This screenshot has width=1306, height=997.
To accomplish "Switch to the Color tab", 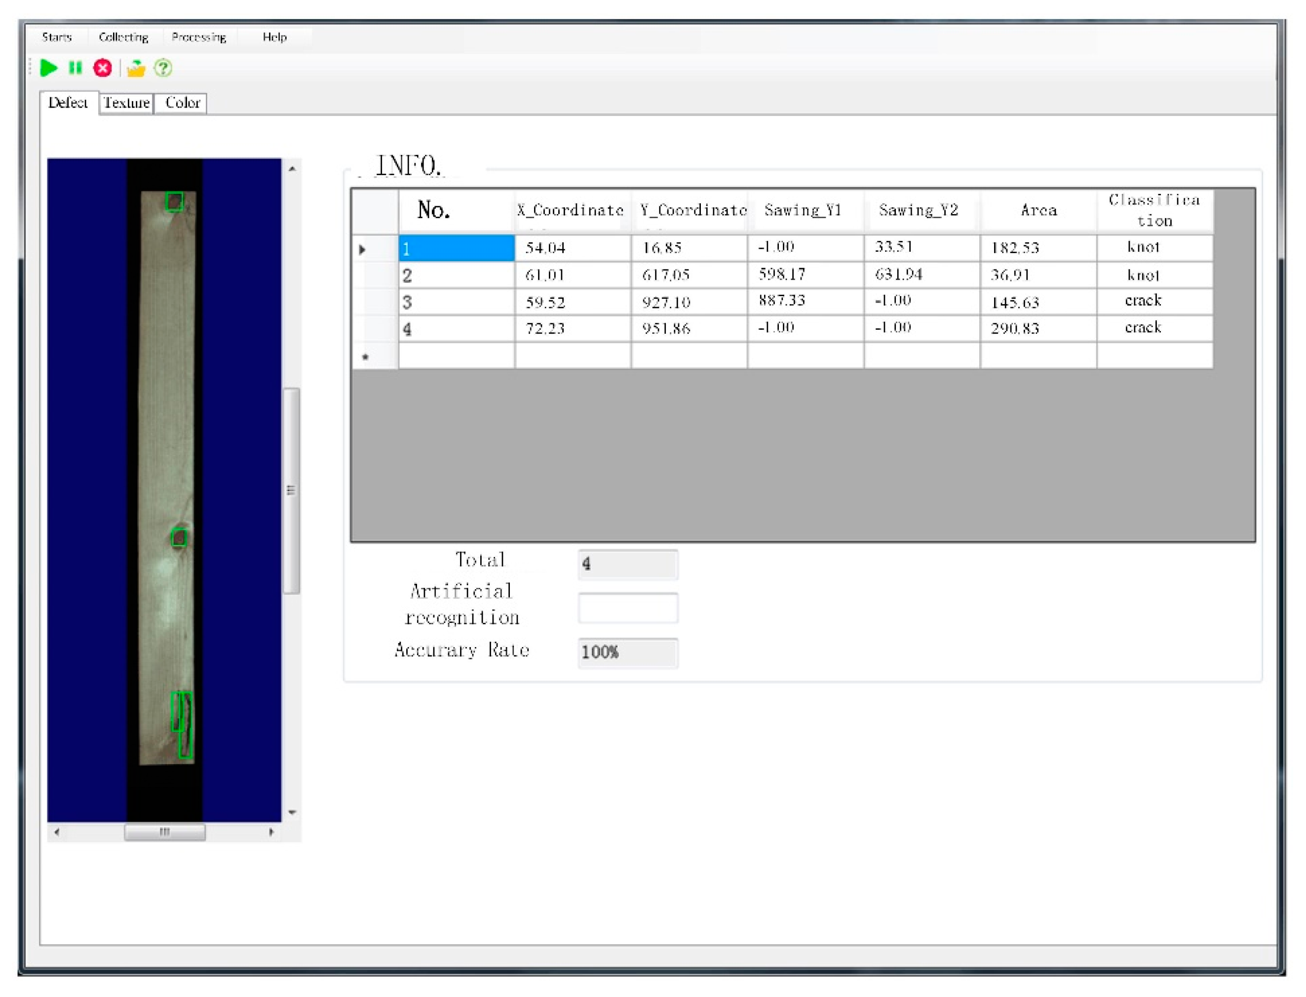I will (182, 103).
